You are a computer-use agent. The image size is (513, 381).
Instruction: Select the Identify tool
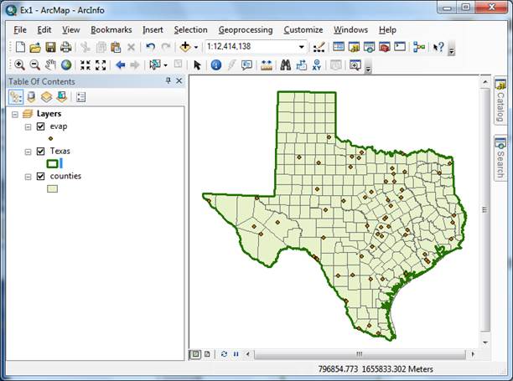(x=215, y=64)
